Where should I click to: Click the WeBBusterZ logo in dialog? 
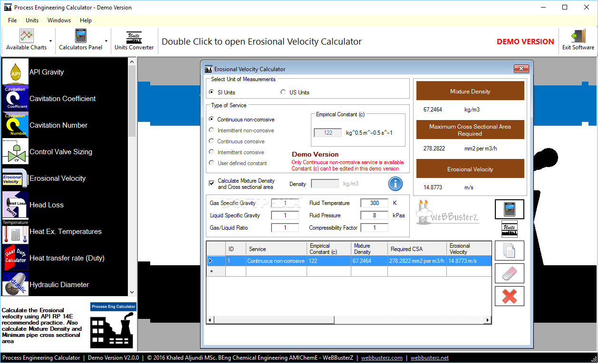pos(447,212)
